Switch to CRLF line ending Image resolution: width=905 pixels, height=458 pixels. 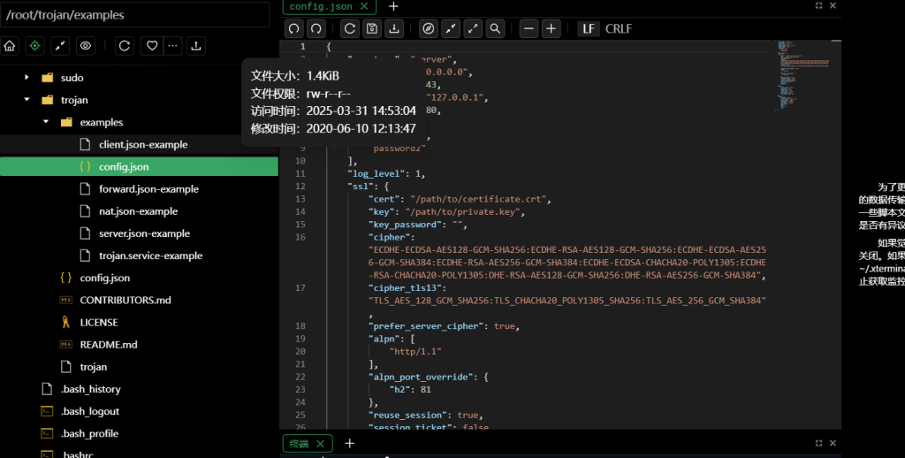click(x=619, y=29)
